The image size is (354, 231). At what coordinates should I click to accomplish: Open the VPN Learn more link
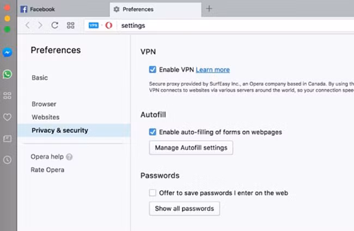click(x=212, y=70)
